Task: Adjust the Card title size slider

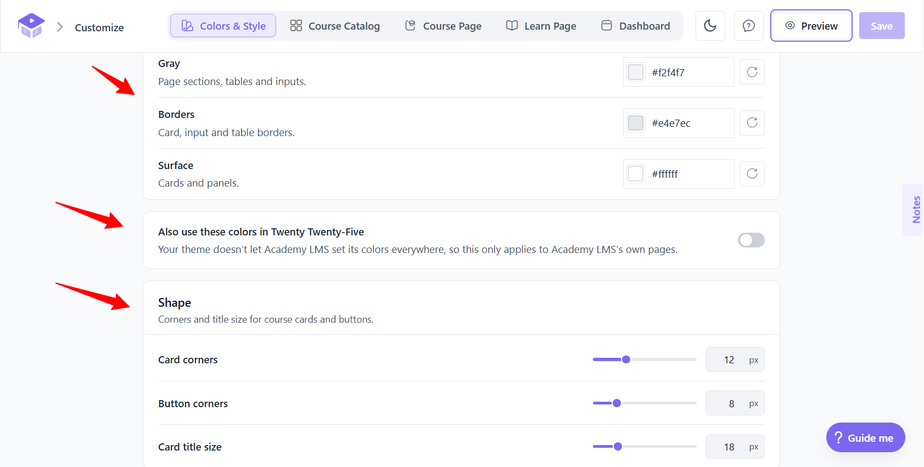Action: click(x=645, y=446)
